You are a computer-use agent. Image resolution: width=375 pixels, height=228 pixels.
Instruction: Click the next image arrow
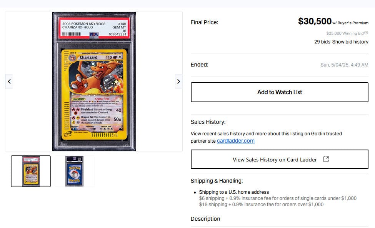[178, 82]
